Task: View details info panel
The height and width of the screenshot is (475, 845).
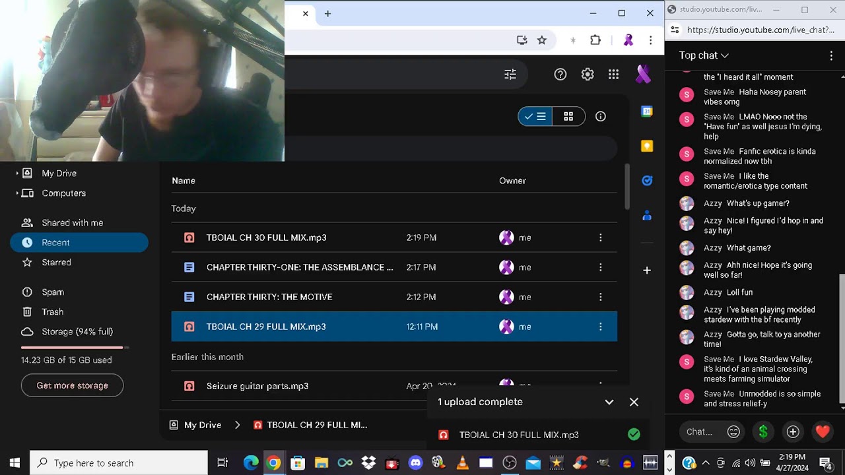Action: point(601,117)
